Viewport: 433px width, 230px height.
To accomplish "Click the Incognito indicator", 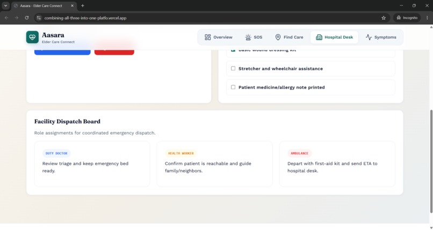I will click(407, 18).
